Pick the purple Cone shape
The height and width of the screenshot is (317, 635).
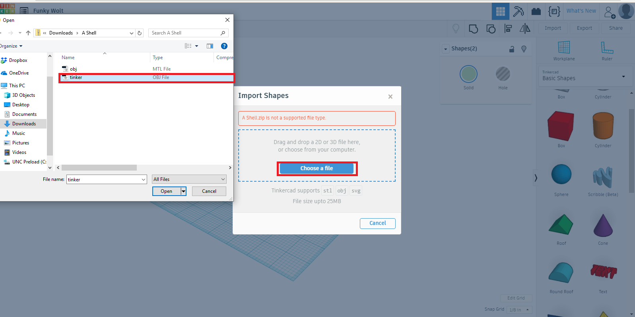click(603, 225)
